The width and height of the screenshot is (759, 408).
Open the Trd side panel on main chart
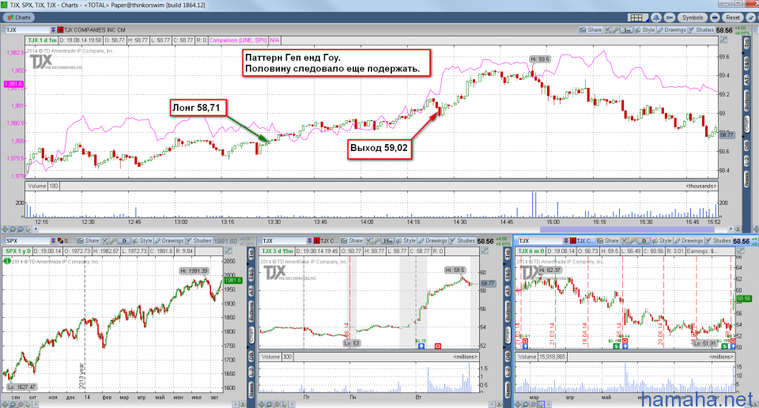click(x=746, y=43)
